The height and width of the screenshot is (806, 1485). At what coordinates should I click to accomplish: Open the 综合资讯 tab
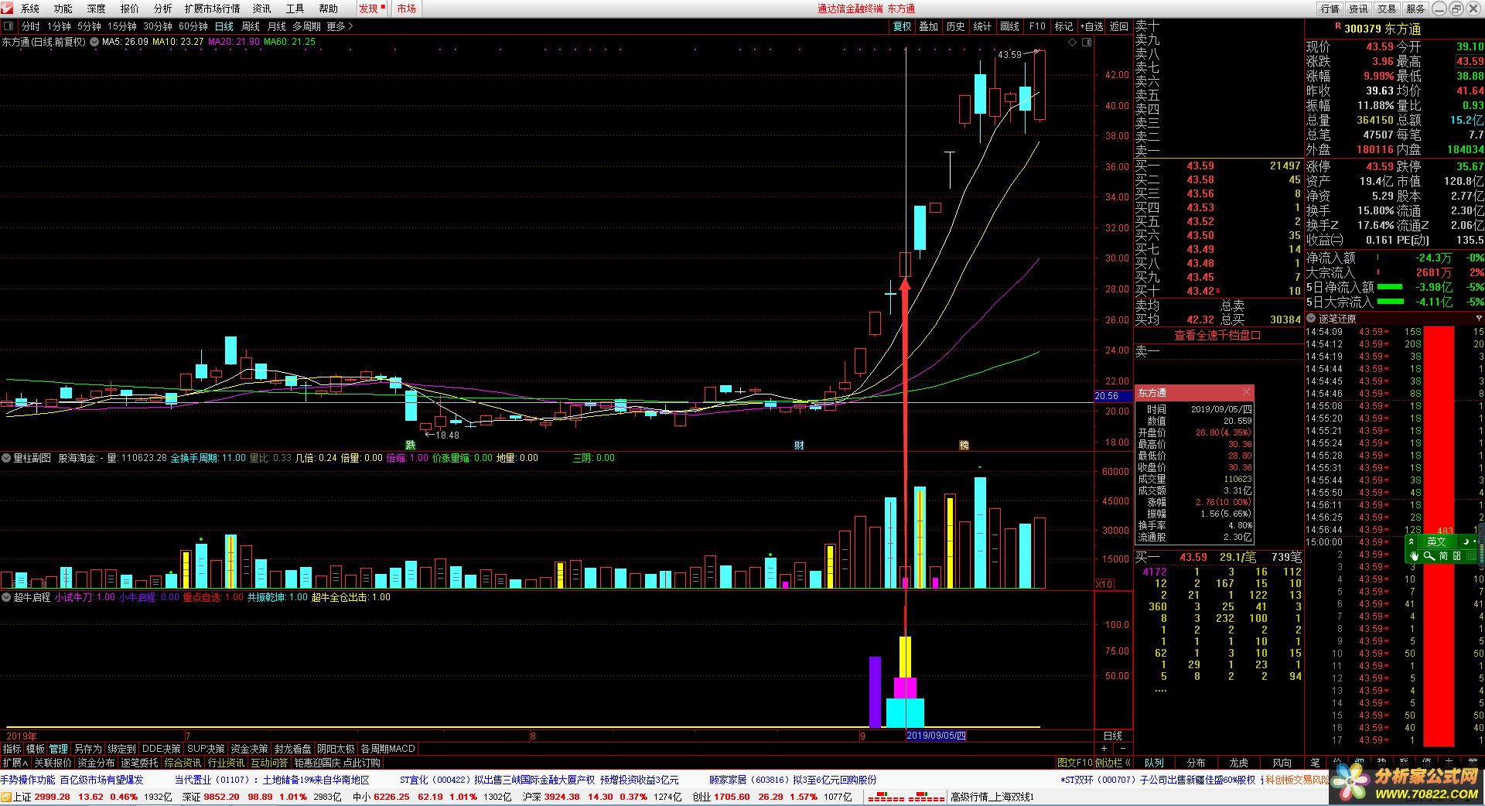[x=183, y=763]
